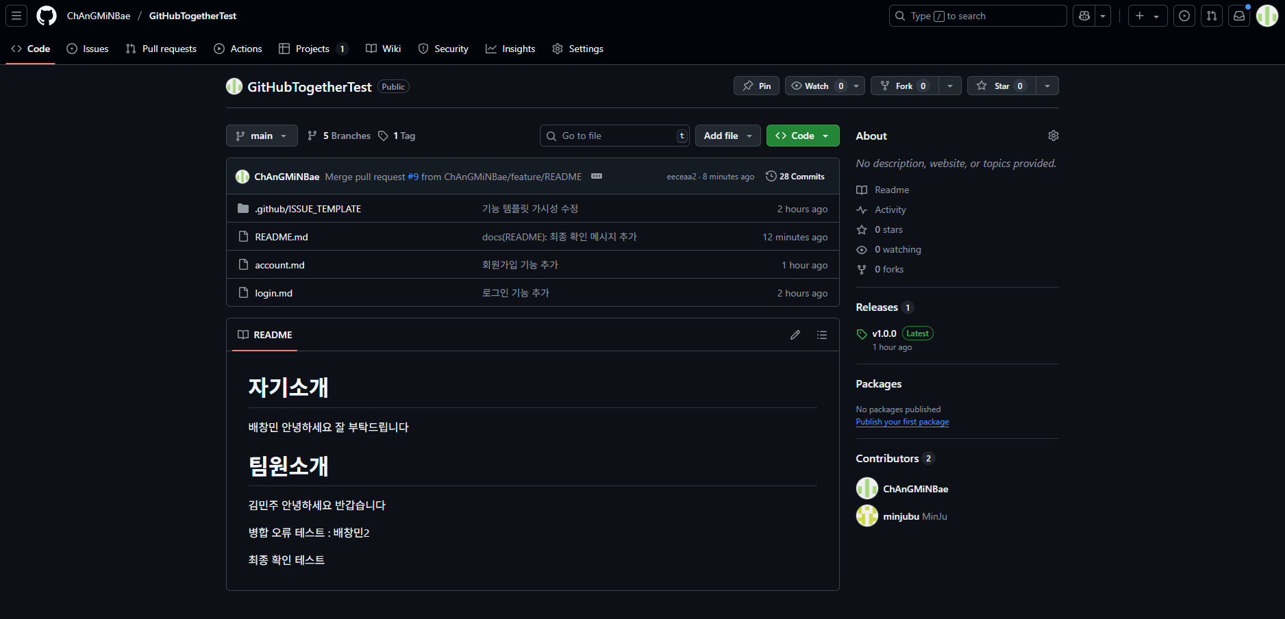Expand commit message ellipsis
This screenshot has width=1285, height=619.
[597, 176]
